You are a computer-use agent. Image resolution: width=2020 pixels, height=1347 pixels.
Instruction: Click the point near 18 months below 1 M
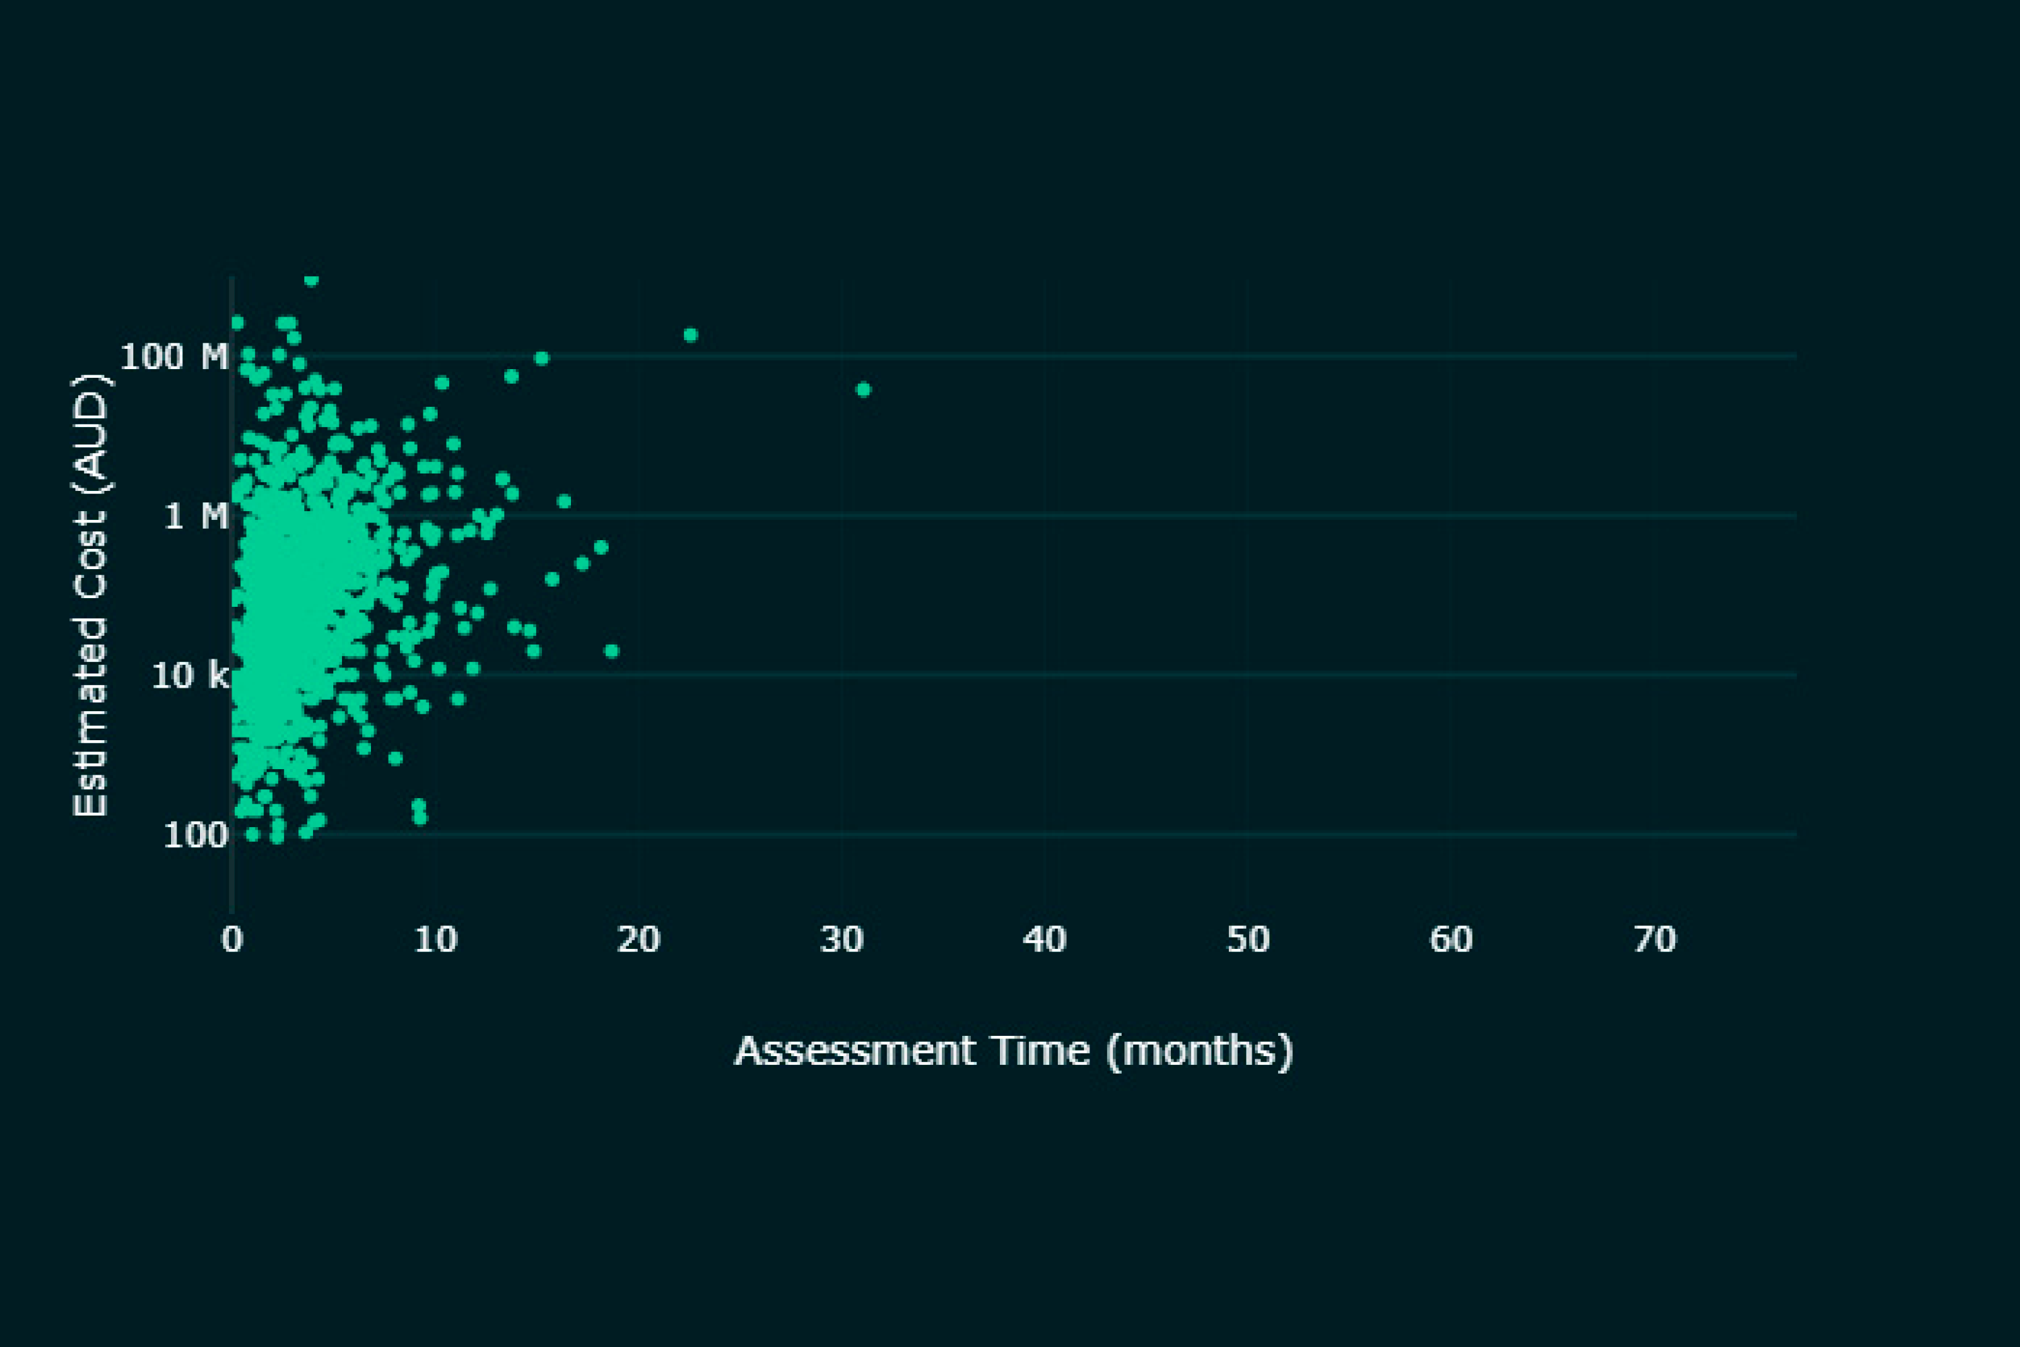pos(601,547)
